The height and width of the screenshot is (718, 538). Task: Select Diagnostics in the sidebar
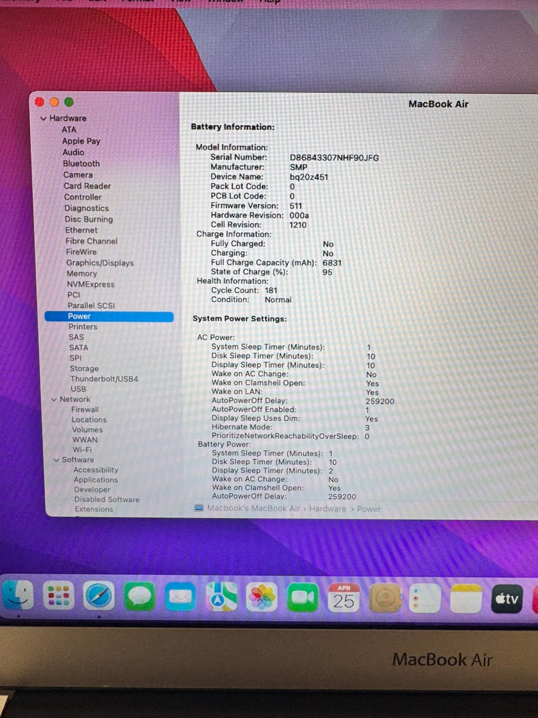(86, 208)
